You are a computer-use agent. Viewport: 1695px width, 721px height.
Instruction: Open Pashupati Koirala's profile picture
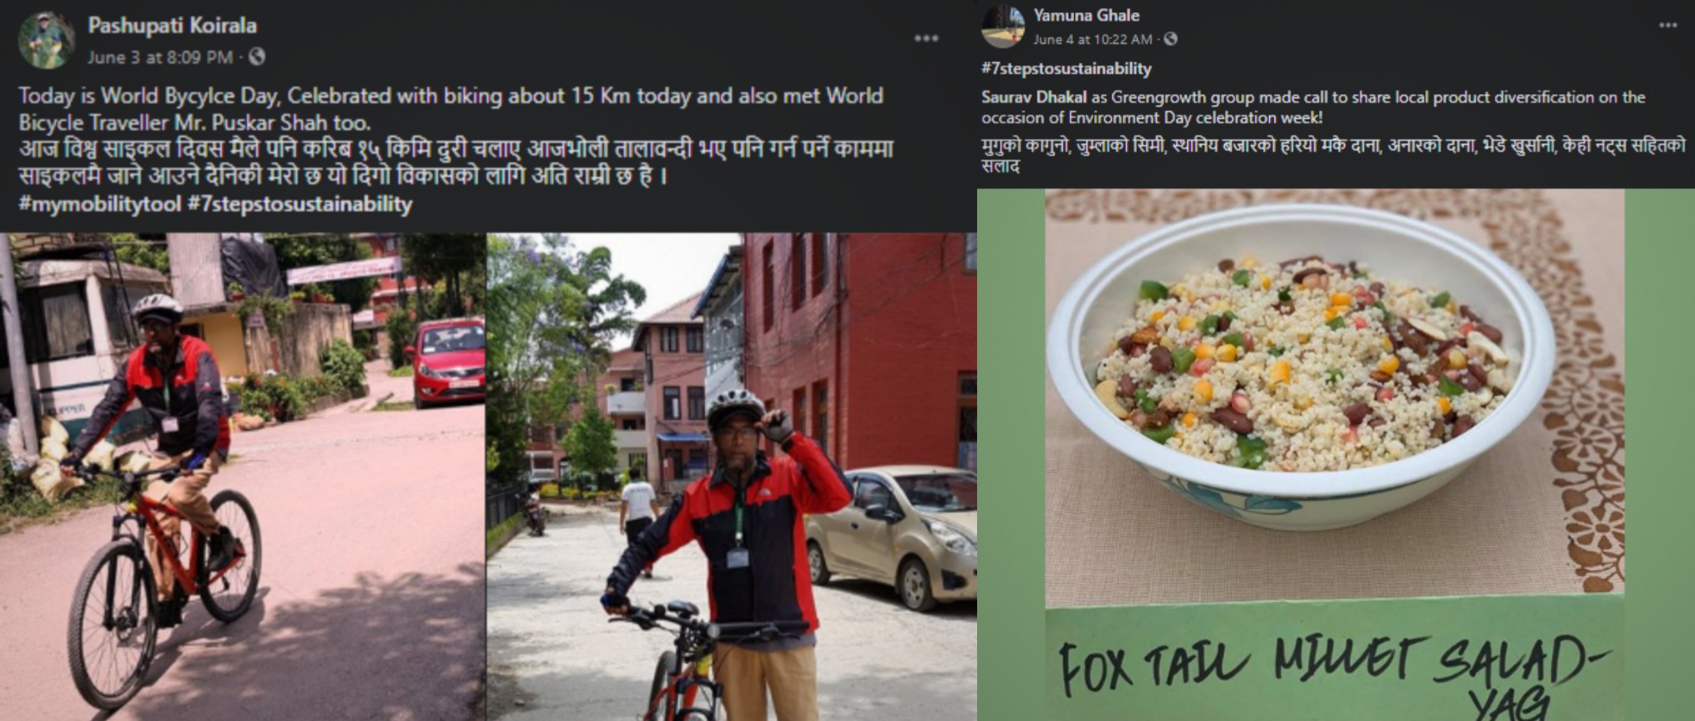pos(46,40)
